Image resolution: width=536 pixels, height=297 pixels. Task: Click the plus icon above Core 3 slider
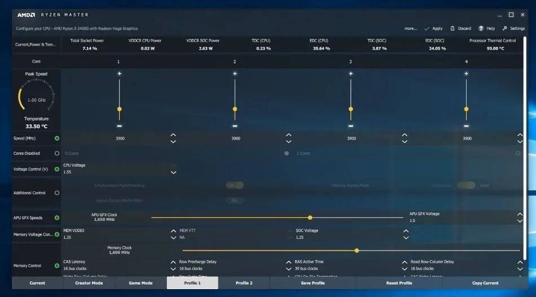click(x=351, y=73)
